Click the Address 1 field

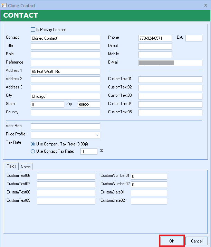(x=65, y=72)
